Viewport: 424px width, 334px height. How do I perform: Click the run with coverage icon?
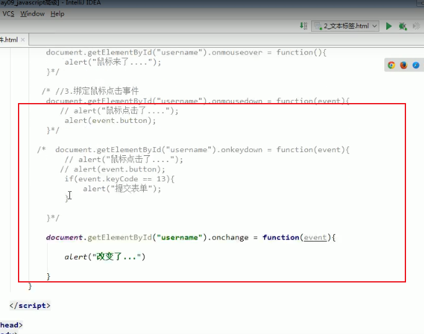pos(417,26)
